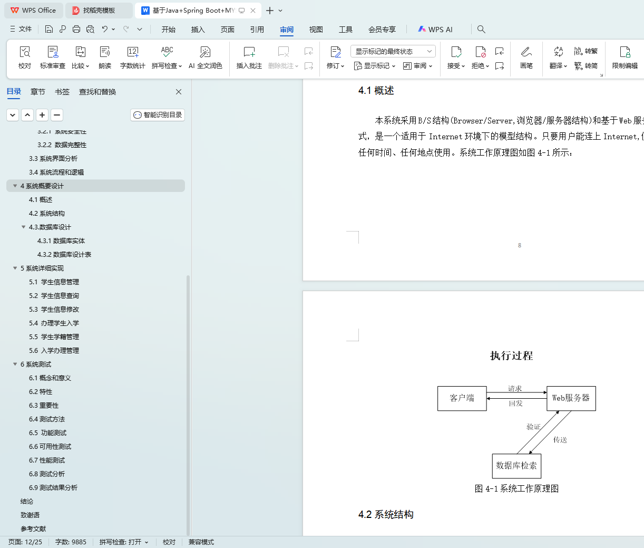Click the promote level up-arrow button

(x=27, y=114)
